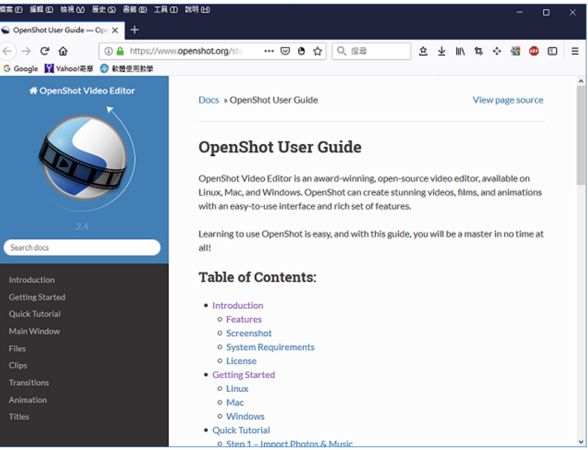This screenshot has width=588, height=450.
Task: Open the 說明 (H) menu
Action: click(x=197, y=9)
